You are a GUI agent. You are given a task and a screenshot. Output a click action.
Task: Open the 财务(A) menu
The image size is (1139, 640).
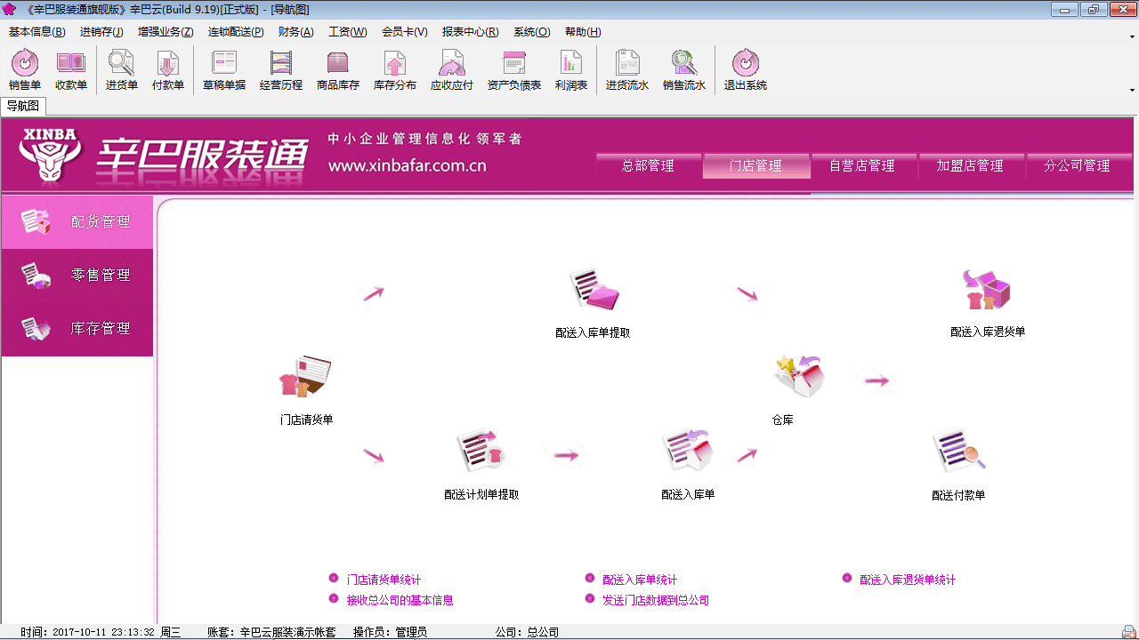(295, 32)
